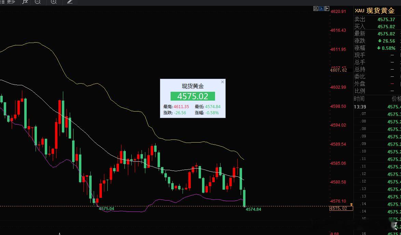Viewport: 401px width, 235px height.
Task: Click the current price tag 4575.02 on axis
Action: 341,208
